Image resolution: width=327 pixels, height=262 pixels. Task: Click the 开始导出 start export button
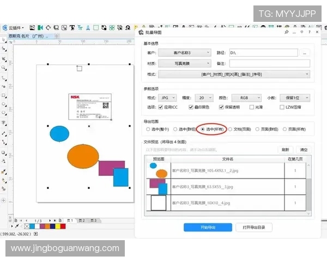pos(208,227)
